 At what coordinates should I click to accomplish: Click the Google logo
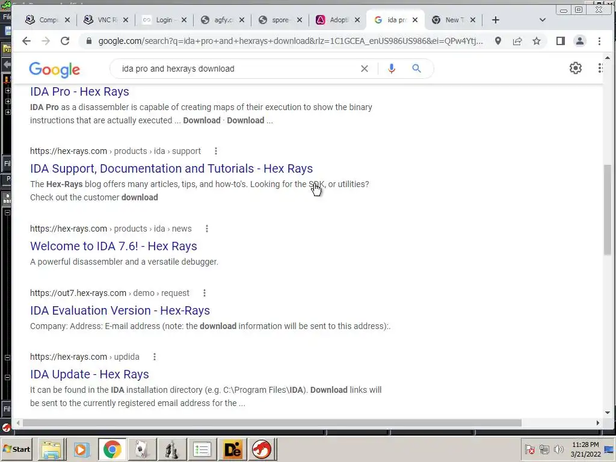(54, 70)
